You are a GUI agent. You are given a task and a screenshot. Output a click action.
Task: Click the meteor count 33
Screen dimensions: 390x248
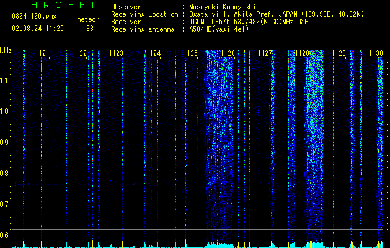click(90, 29)
